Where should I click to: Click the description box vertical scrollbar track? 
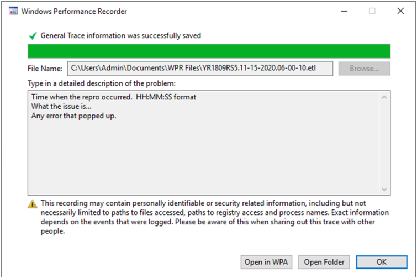(384, 143)
